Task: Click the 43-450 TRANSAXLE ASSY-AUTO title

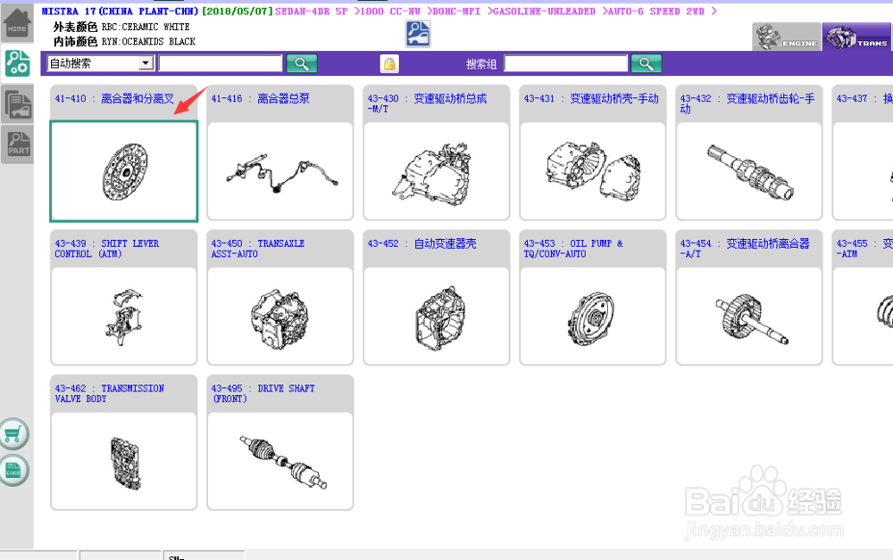Action: (x=258, y=249)
